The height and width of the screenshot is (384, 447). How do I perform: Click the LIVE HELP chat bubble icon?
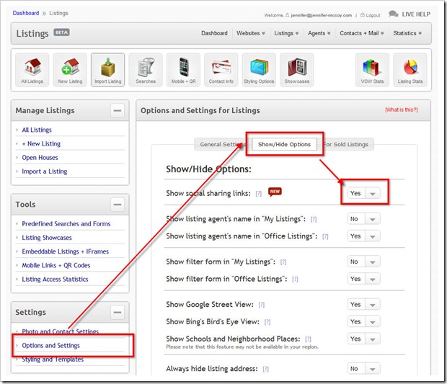[394, 14]
